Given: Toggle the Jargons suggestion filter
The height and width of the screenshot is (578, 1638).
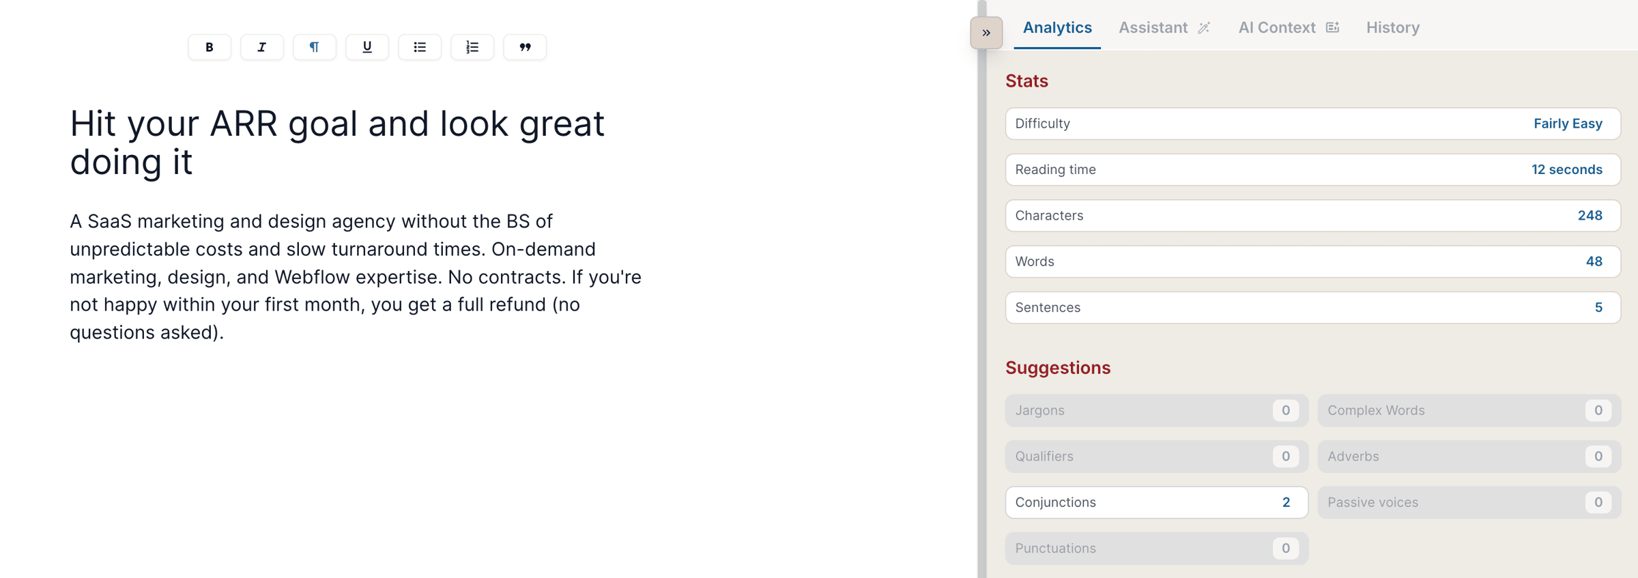Looking at the screenshot, I should 1157,410.
